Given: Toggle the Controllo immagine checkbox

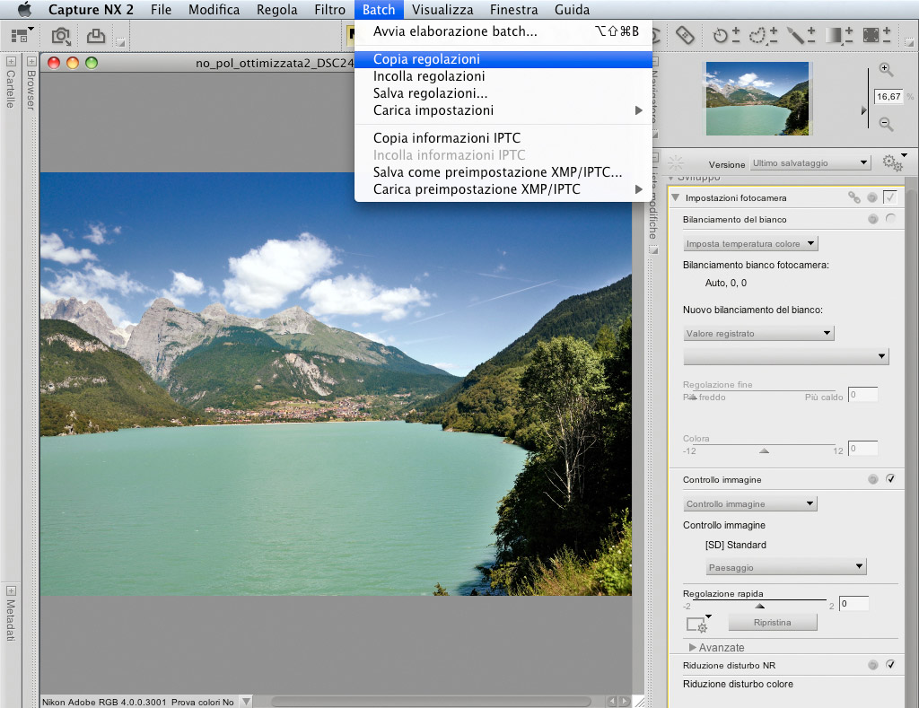Looking at the screenshot, I should pos(890,479).
